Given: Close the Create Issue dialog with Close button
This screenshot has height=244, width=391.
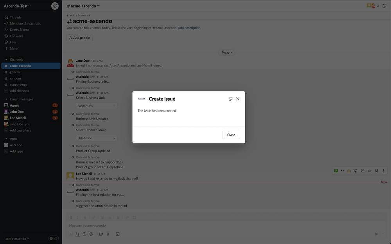Looking at the screenshot, I should pyautogui.click(x=231, y=135).
